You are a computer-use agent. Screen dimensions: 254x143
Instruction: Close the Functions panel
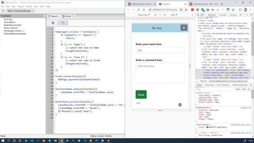(44, 16)
